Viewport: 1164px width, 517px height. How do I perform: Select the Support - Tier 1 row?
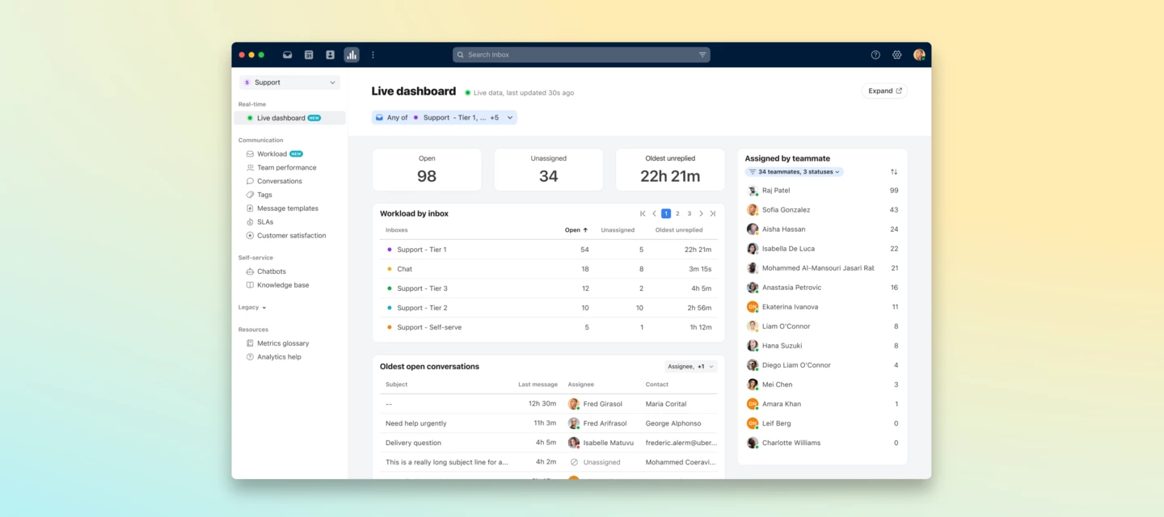click(x=549, y=250)
